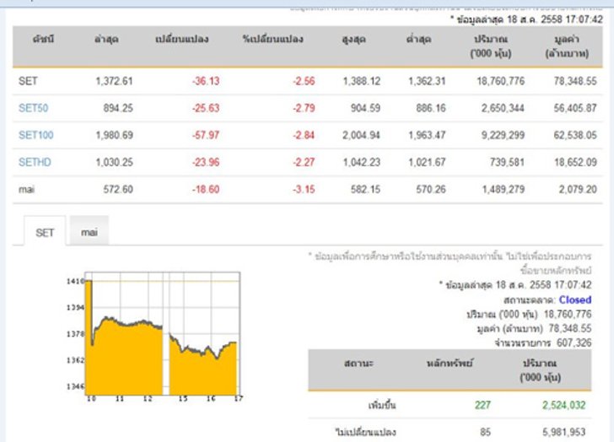Click mai last value 572.60
The image size is (614, 442).
(118, 190)
